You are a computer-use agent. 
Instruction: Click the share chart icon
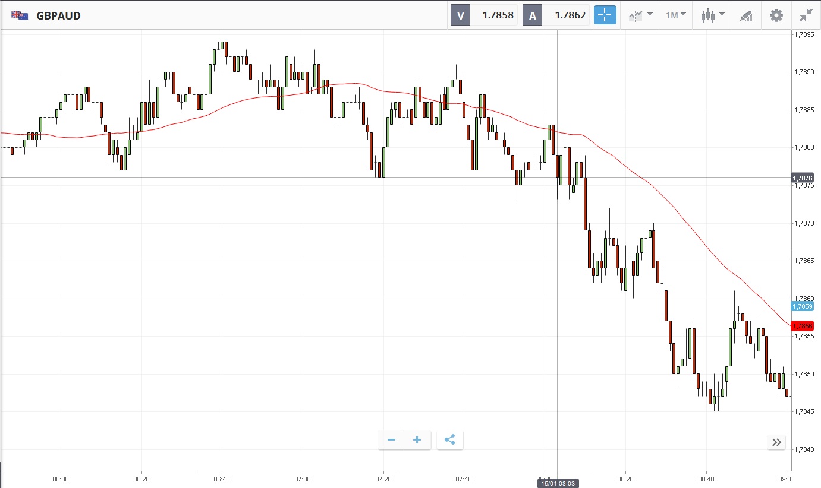(450, 440)
